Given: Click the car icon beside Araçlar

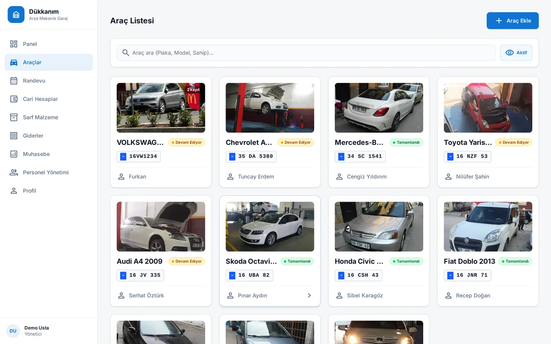Looking at the screenshot, I should point(14,62).
